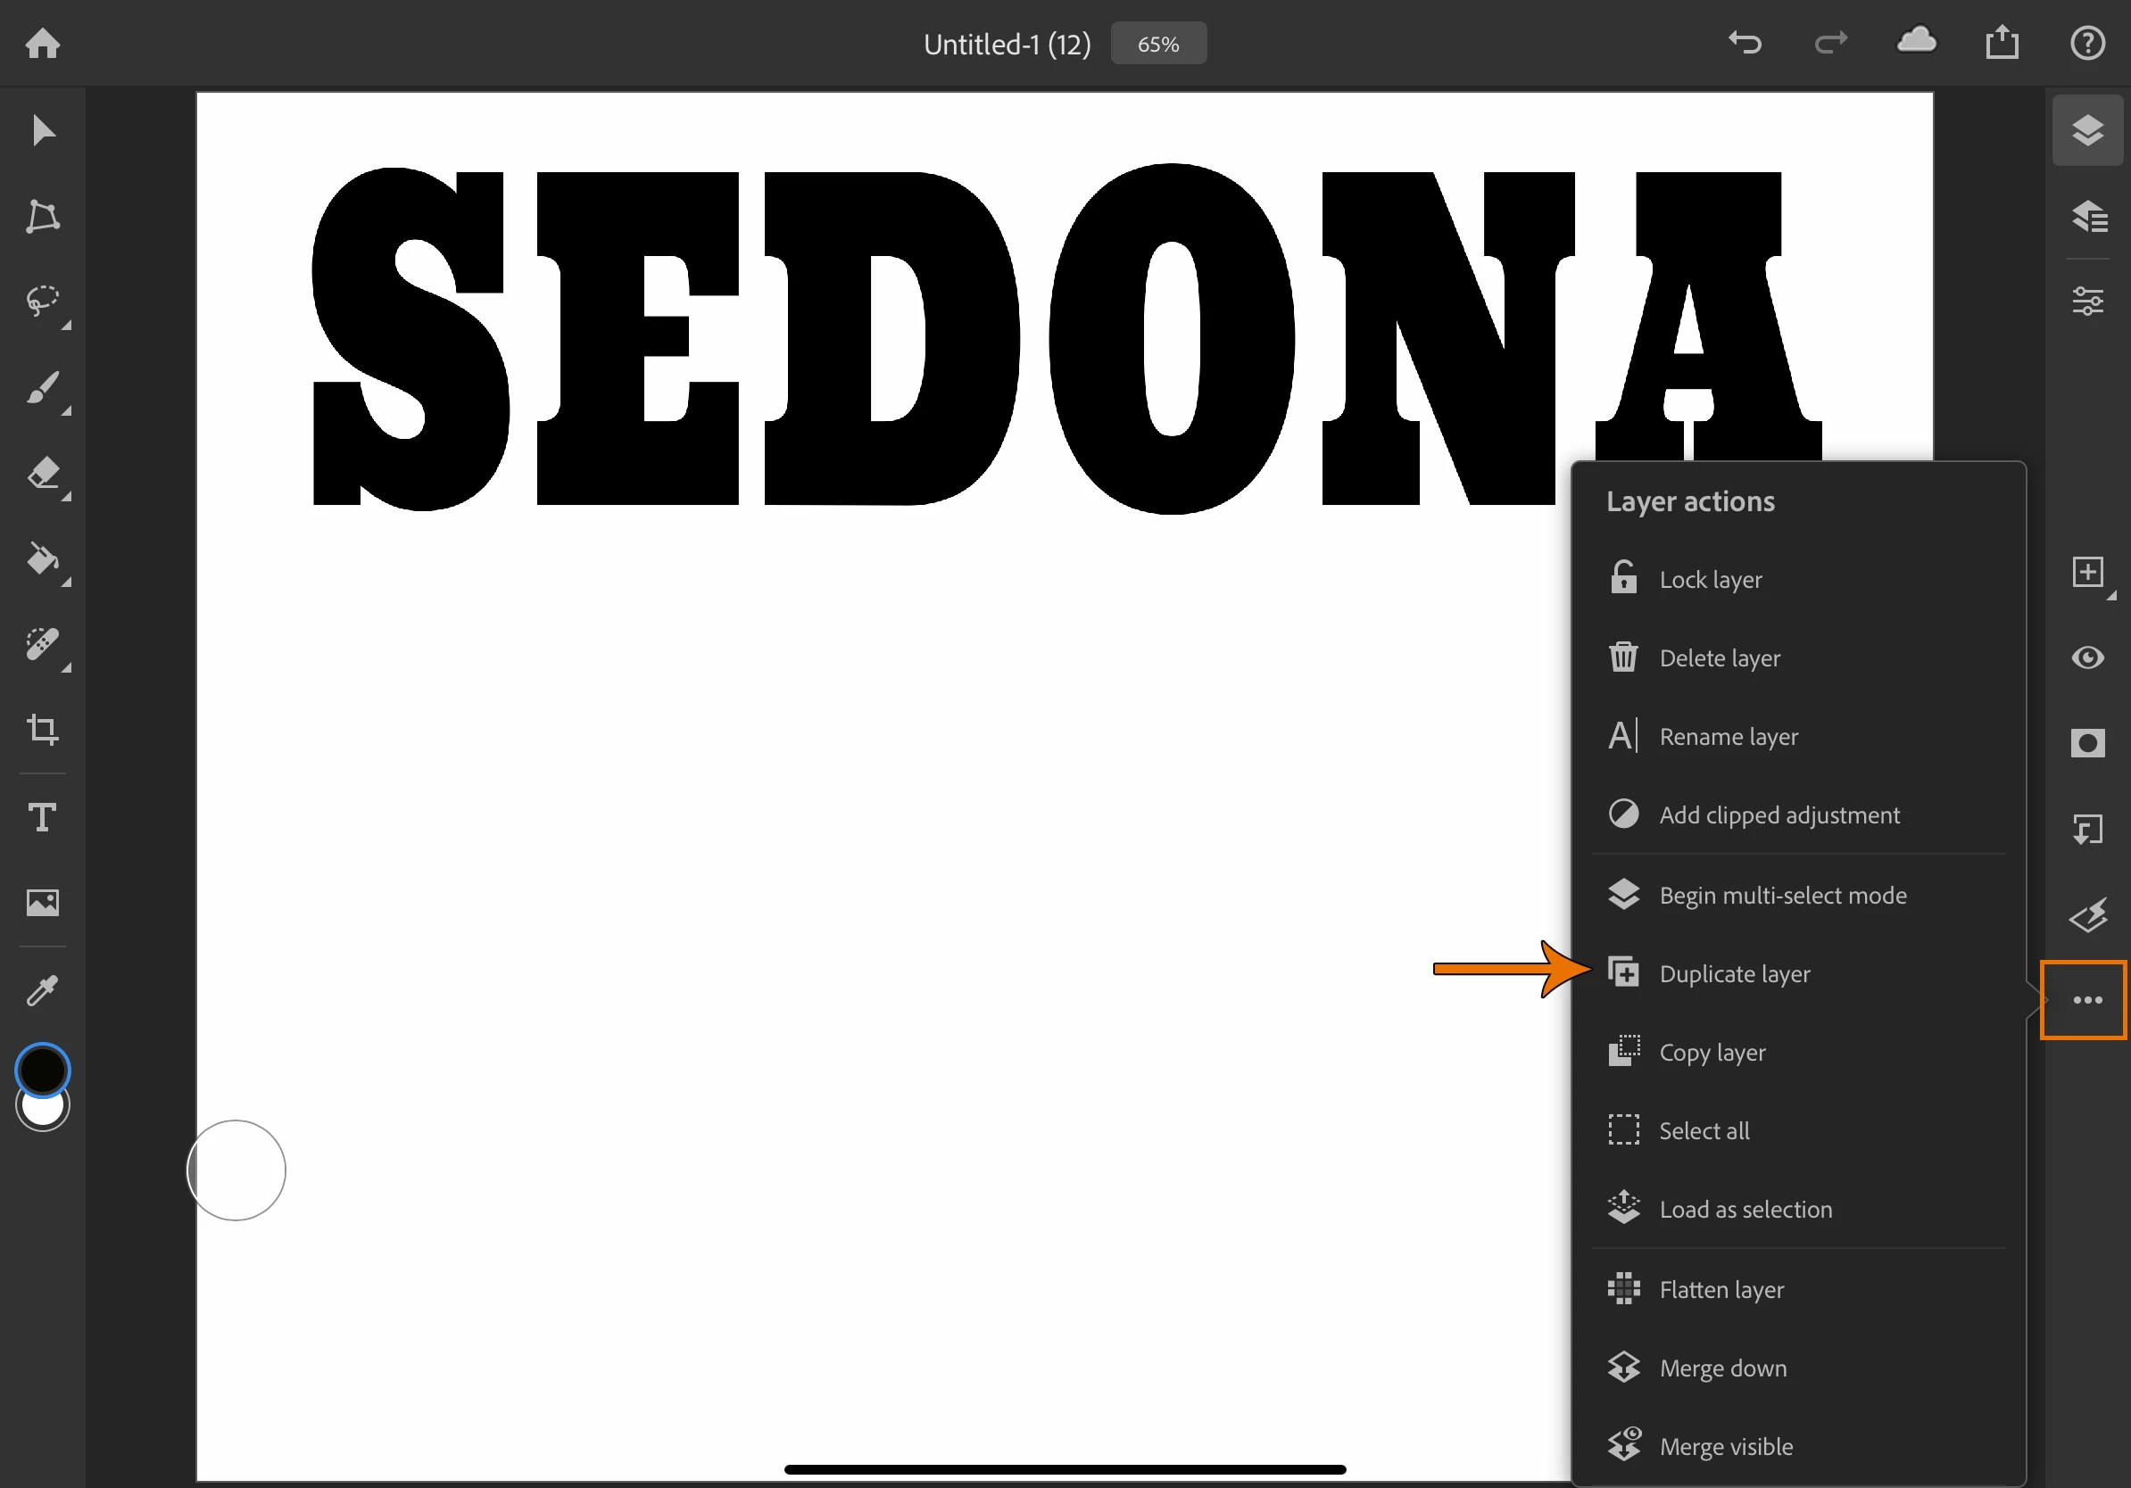Image resolution: width=2131 pixels, height=1488 pixels.
Task: Select the Transform tool
Action: 43,216
